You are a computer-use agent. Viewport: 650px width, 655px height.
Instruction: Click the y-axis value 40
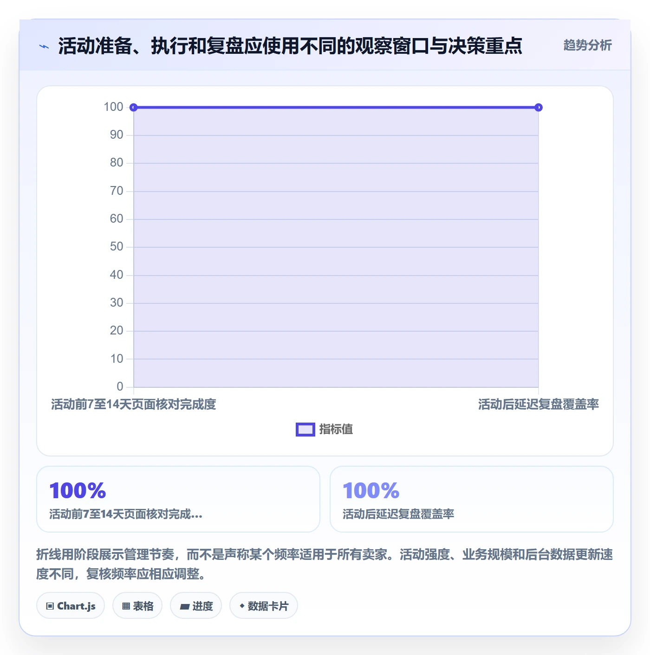point(117,275)
